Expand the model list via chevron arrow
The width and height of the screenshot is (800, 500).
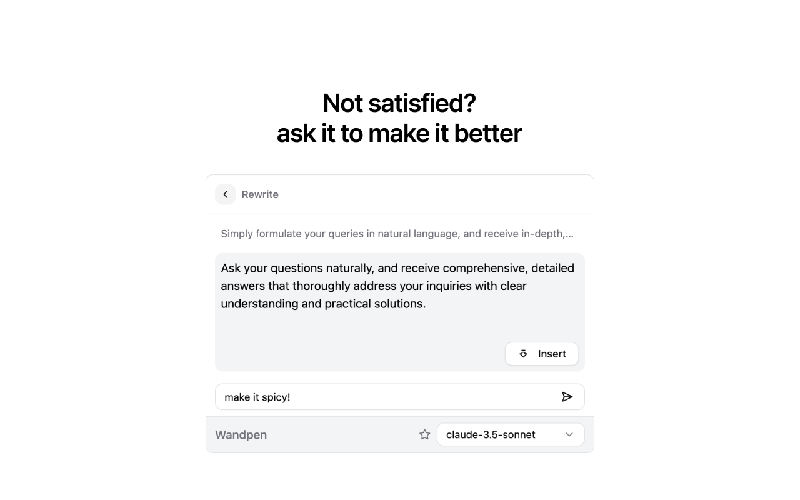(569, 434)
